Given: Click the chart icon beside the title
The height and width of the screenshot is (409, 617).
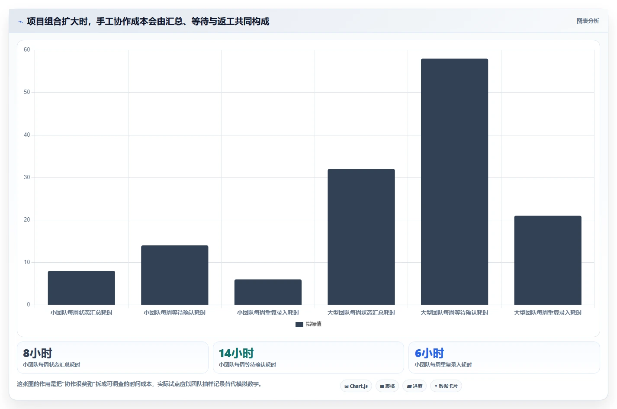Looking at the screenshot, I should tap(20, 22).
